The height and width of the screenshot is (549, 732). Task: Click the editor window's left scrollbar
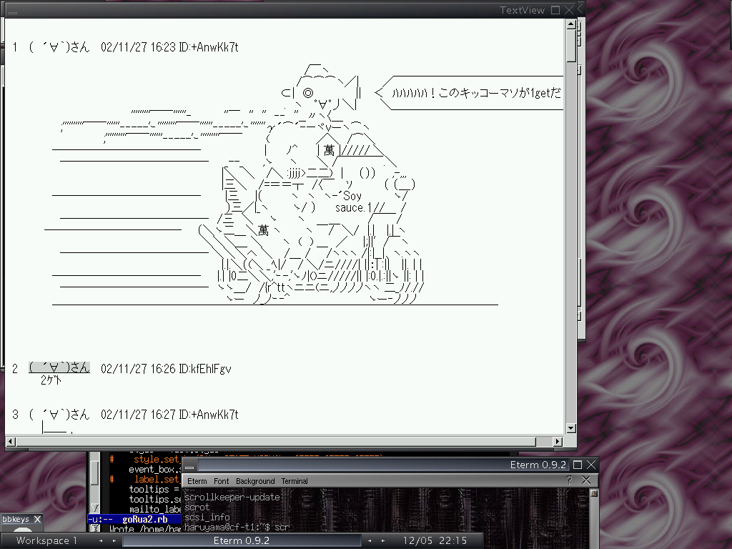point(95,481)
